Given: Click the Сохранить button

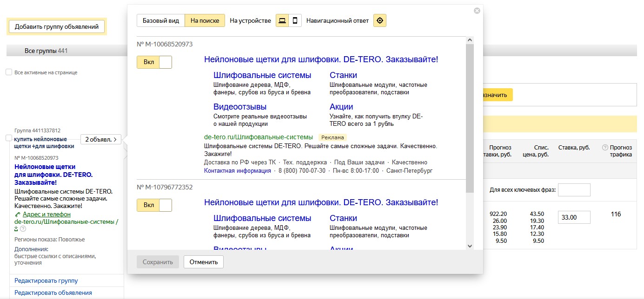Looking at the screenshot, I should click(158, 262).
